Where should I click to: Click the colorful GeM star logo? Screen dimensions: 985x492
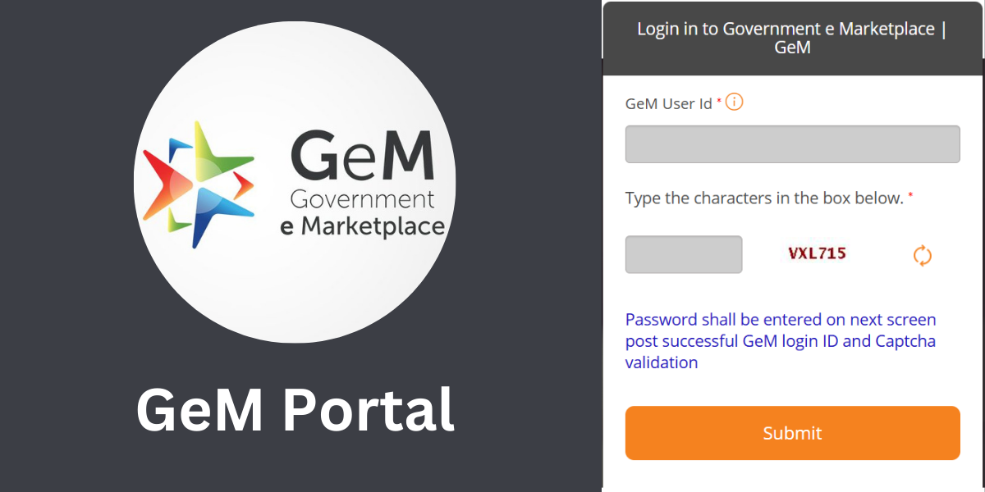tap(199, 184)
